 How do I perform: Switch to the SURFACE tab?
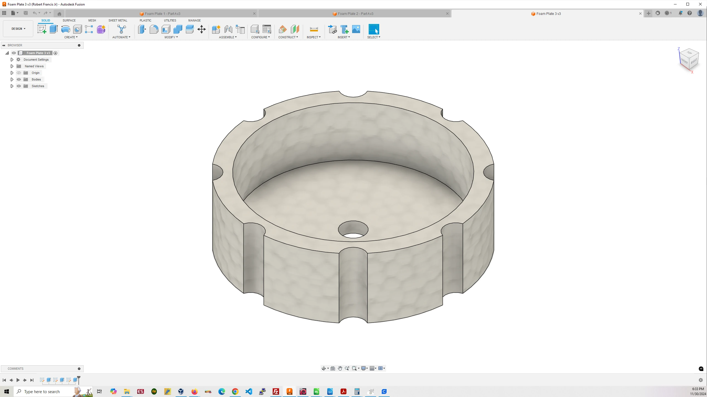(x=69, y=20)
